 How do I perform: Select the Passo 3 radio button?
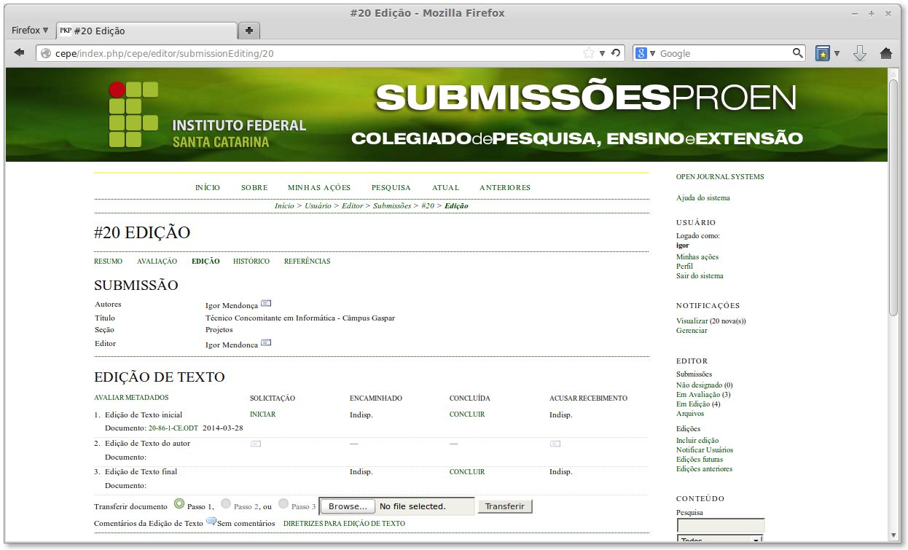[x=283, y=504]
